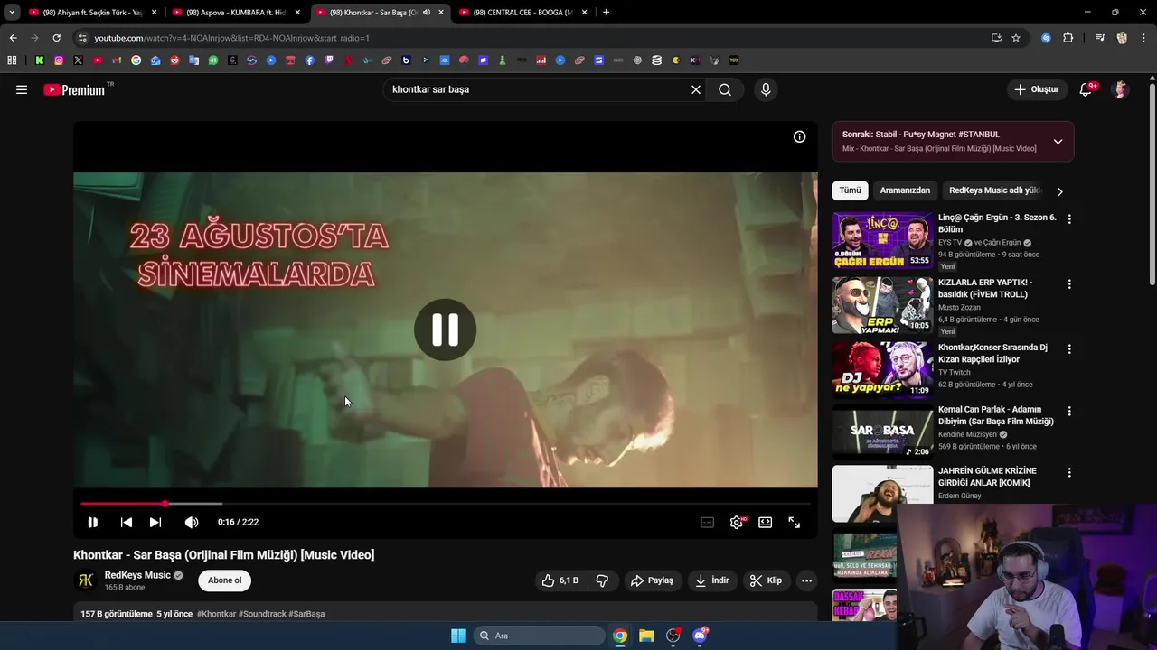Expand the Mix playlist panel chevron
1157x650 pixels.
tap(1058, 142)
